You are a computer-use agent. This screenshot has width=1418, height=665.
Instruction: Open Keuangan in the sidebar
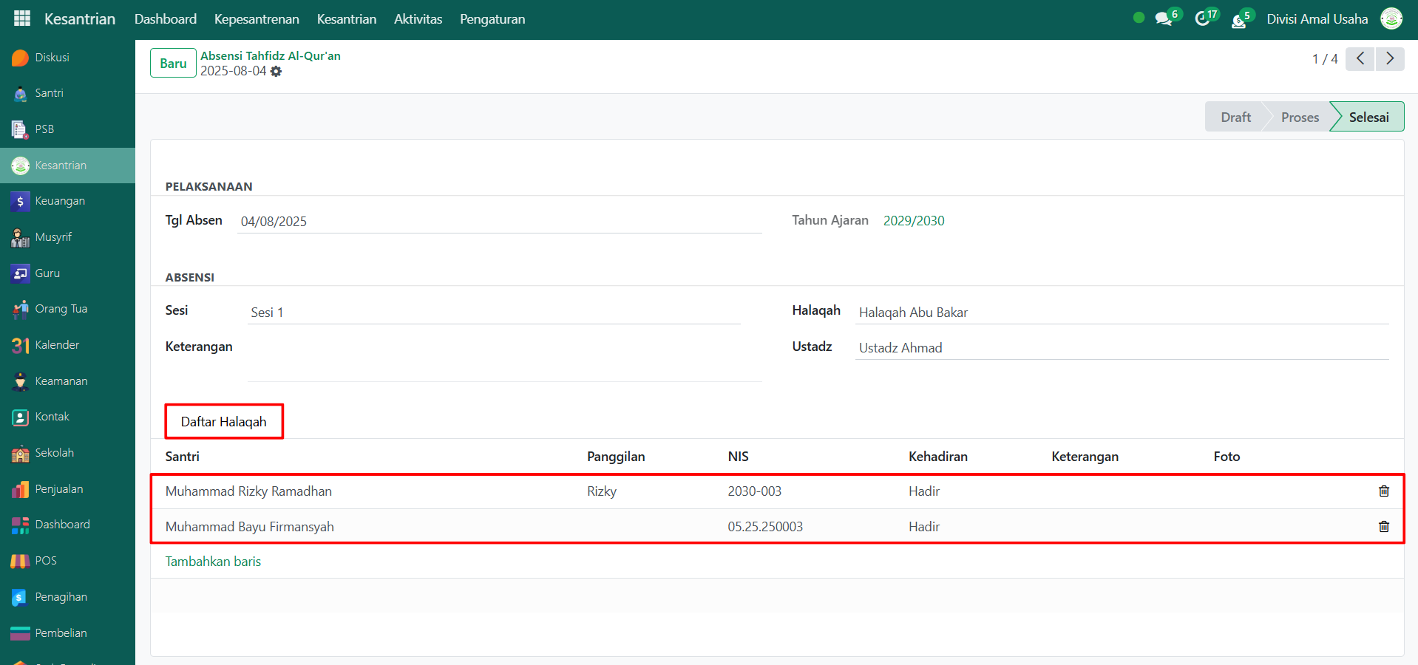pyautogui.click(x=60, y=201)
